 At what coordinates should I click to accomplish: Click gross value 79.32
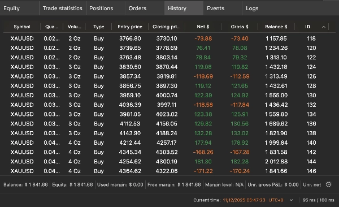pos(240,57)
